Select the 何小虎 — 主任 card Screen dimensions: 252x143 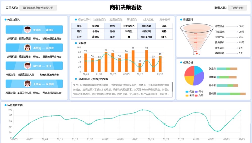(x=34, y=66)
